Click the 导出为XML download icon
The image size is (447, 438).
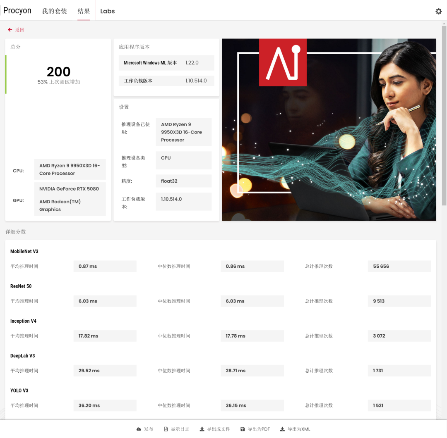tap(282, 429)
